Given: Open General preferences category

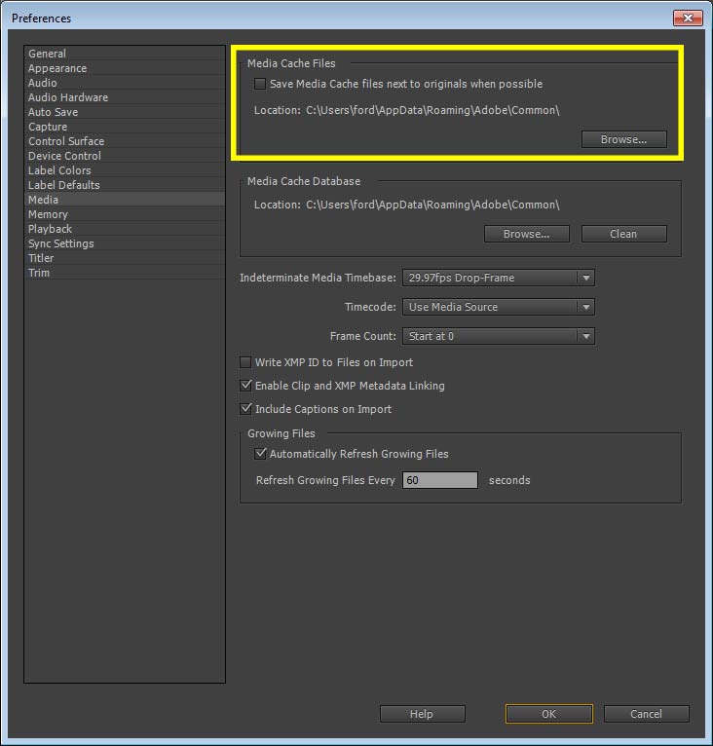Looking at the screenshot, I should tap(125, 54).
